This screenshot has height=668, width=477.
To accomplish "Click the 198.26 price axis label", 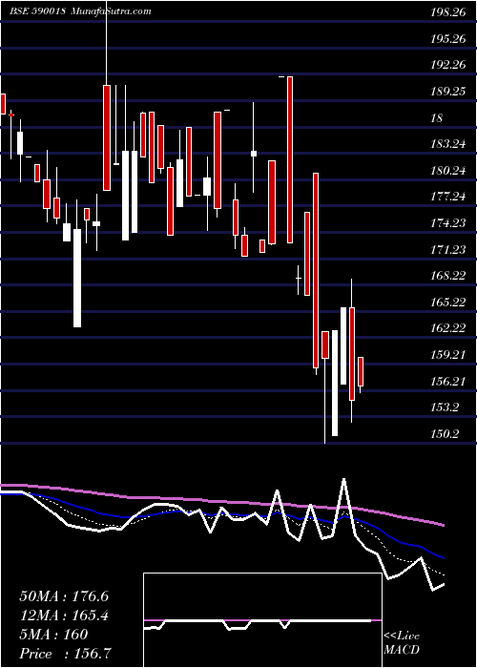I will click(447, 12).
